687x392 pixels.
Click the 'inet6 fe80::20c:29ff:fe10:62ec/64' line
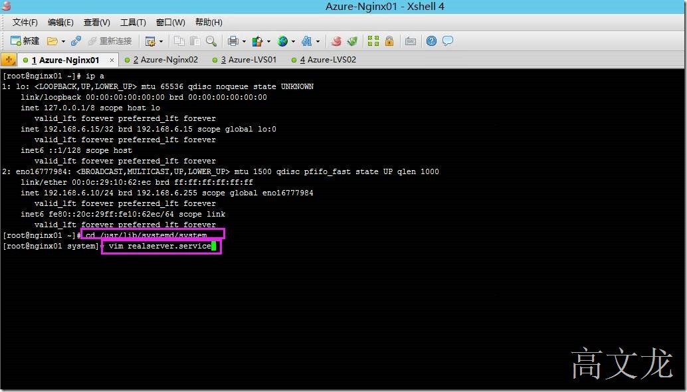[x=123, y=214]
